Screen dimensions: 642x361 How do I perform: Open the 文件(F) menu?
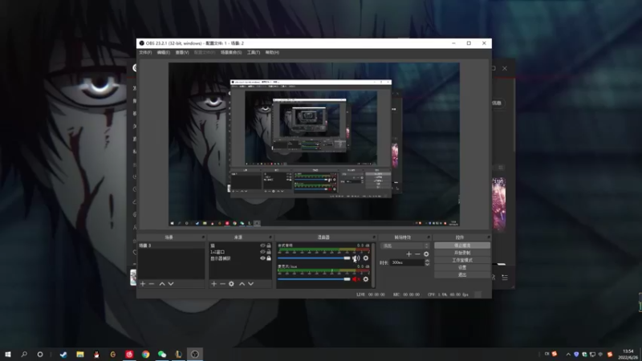145,52
